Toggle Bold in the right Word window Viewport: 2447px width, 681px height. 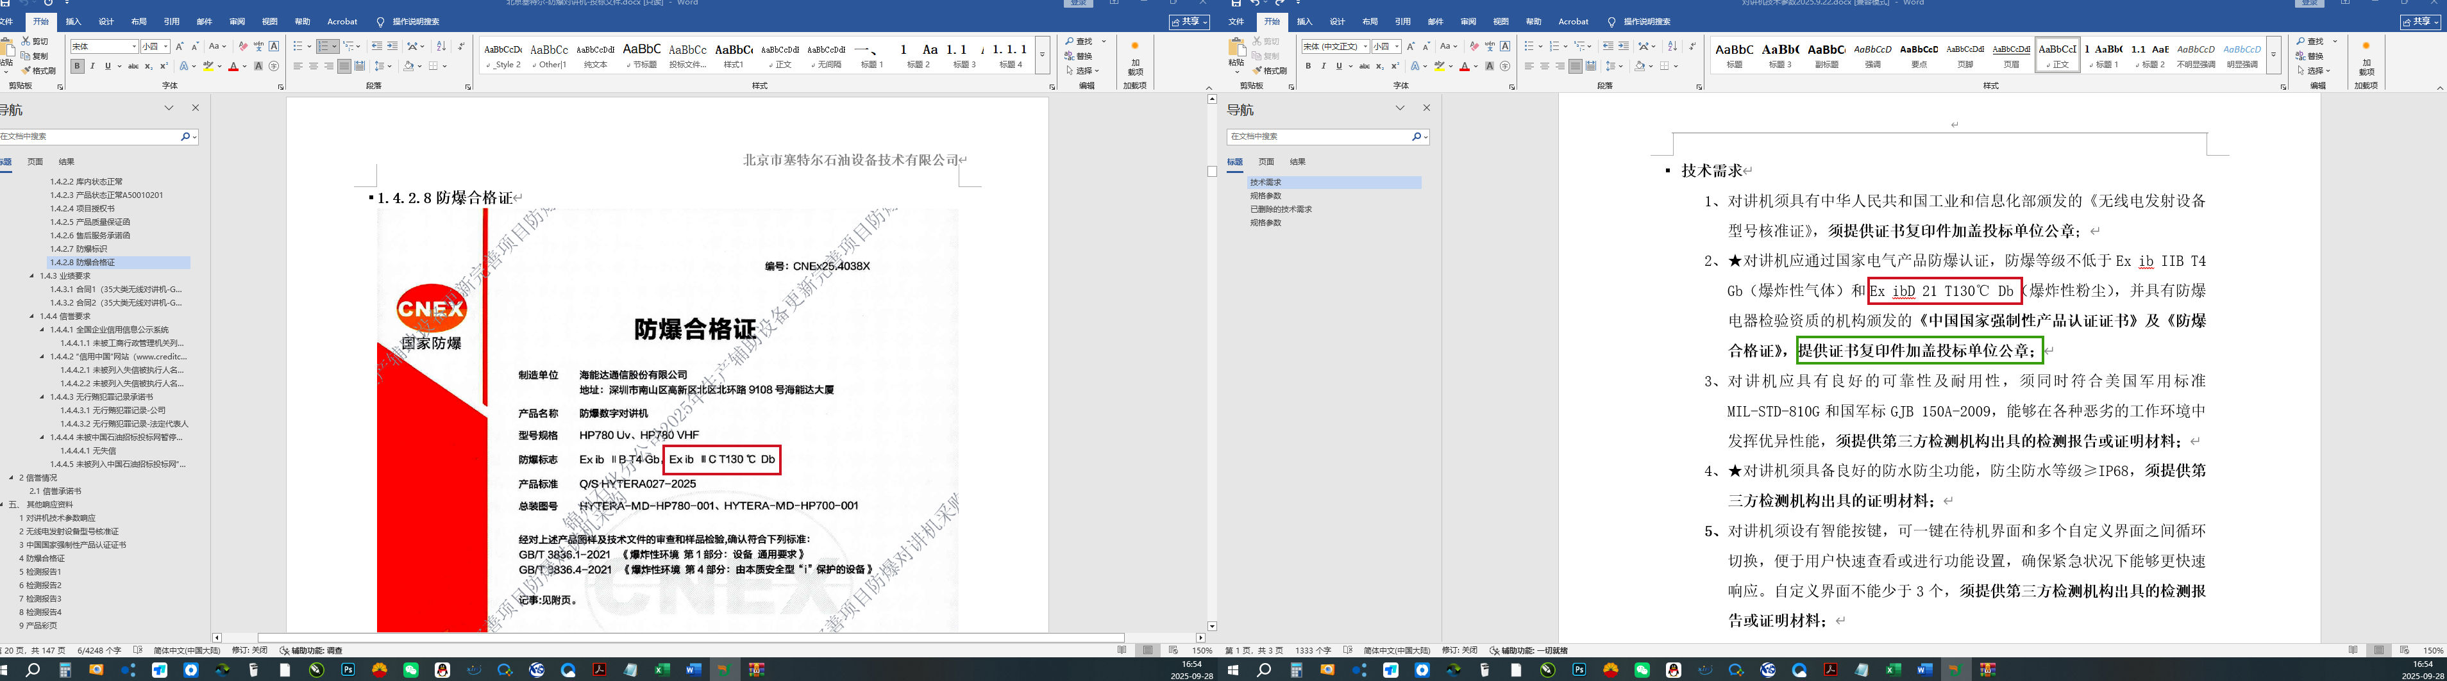point(1308,67)
